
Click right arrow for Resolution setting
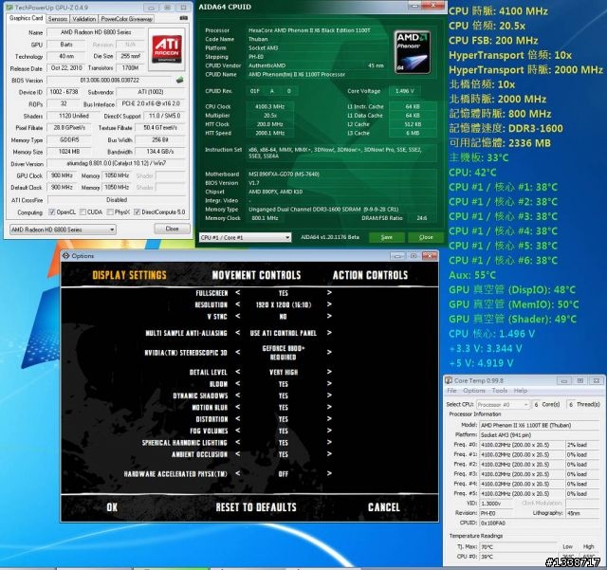click(329, 304)
